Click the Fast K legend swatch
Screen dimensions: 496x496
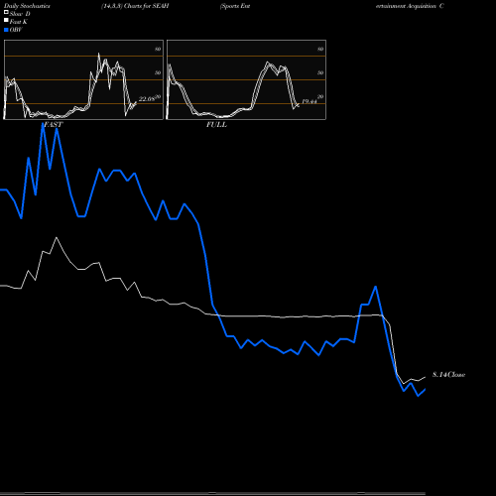click(6, 21)
